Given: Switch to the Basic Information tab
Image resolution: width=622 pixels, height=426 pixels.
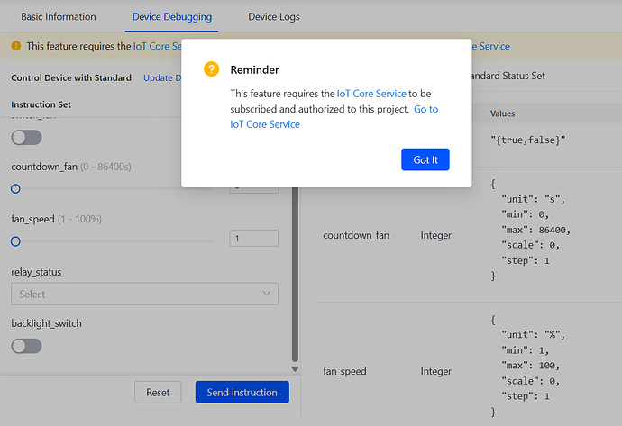Looking at the screenshot, I should pos(59,16).
